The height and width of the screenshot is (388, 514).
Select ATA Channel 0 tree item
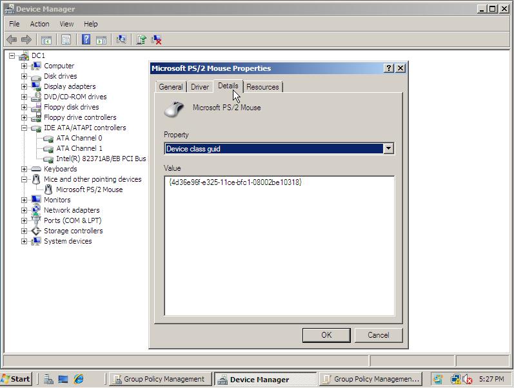[x=79, y=138]
